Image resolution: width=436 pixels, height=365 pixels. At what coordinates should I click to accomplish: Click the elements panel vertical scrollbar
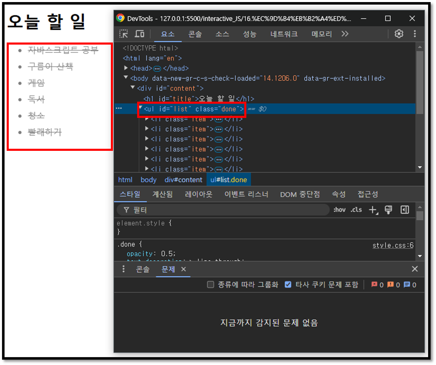pyautogui.click(x=420, y=82)
